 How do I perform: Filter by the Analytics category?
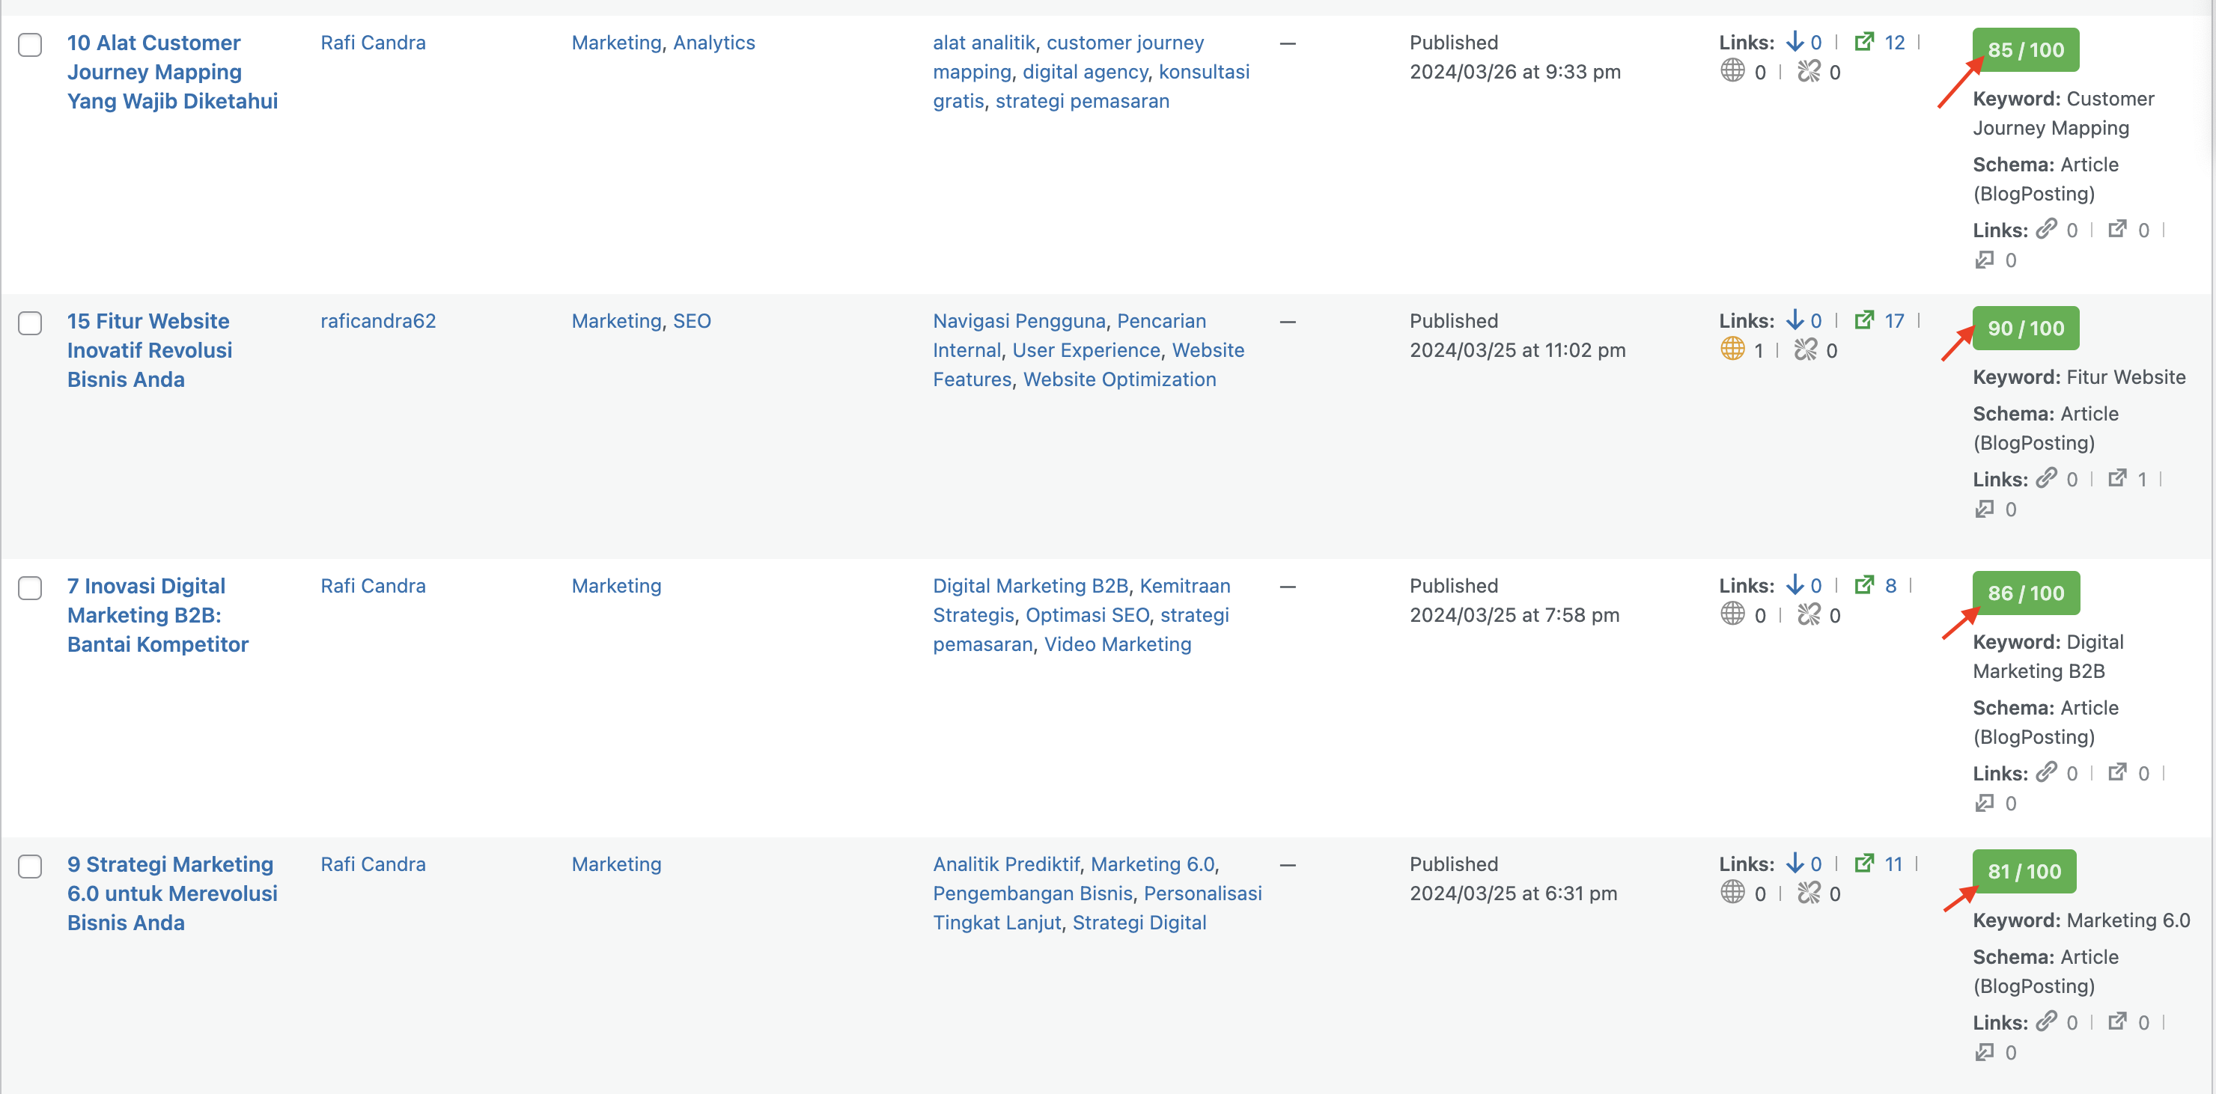pyautogui.click(x=713, y=42)
